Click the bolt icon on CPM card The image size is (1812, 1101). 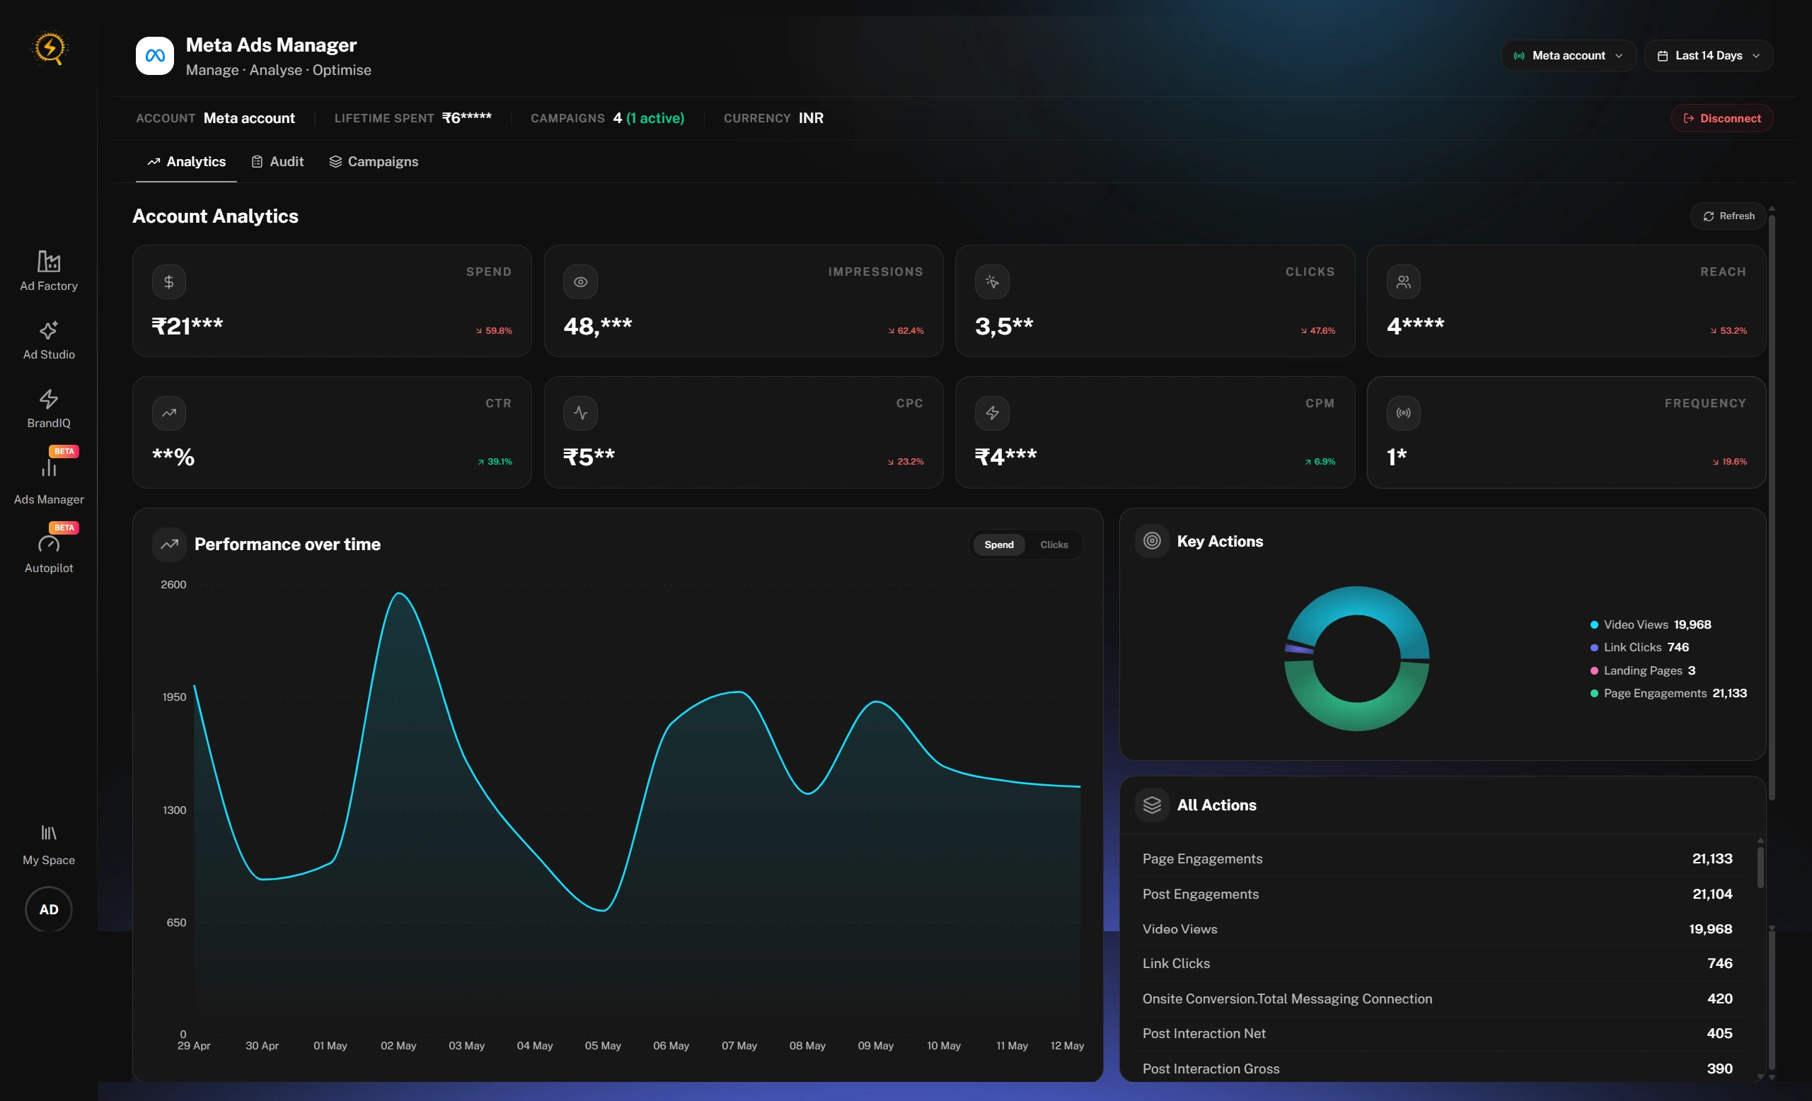pos(992,412)
